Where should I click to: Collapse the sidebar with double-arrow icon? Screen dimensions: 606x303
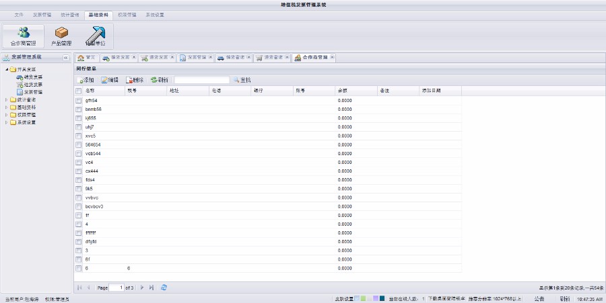tap(66, 58)
